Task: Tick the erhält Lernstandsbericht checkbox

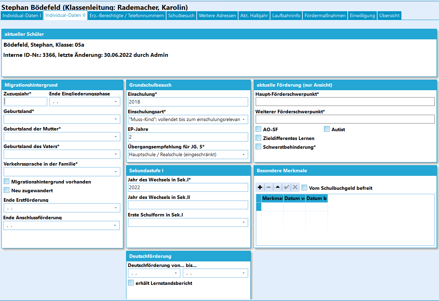Action: pos(131,283)
